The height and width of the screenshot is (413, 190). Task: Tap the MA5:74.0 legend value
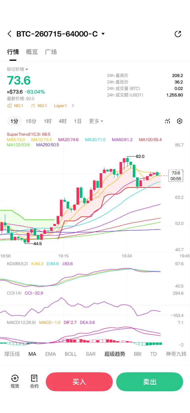click(16, 140)
